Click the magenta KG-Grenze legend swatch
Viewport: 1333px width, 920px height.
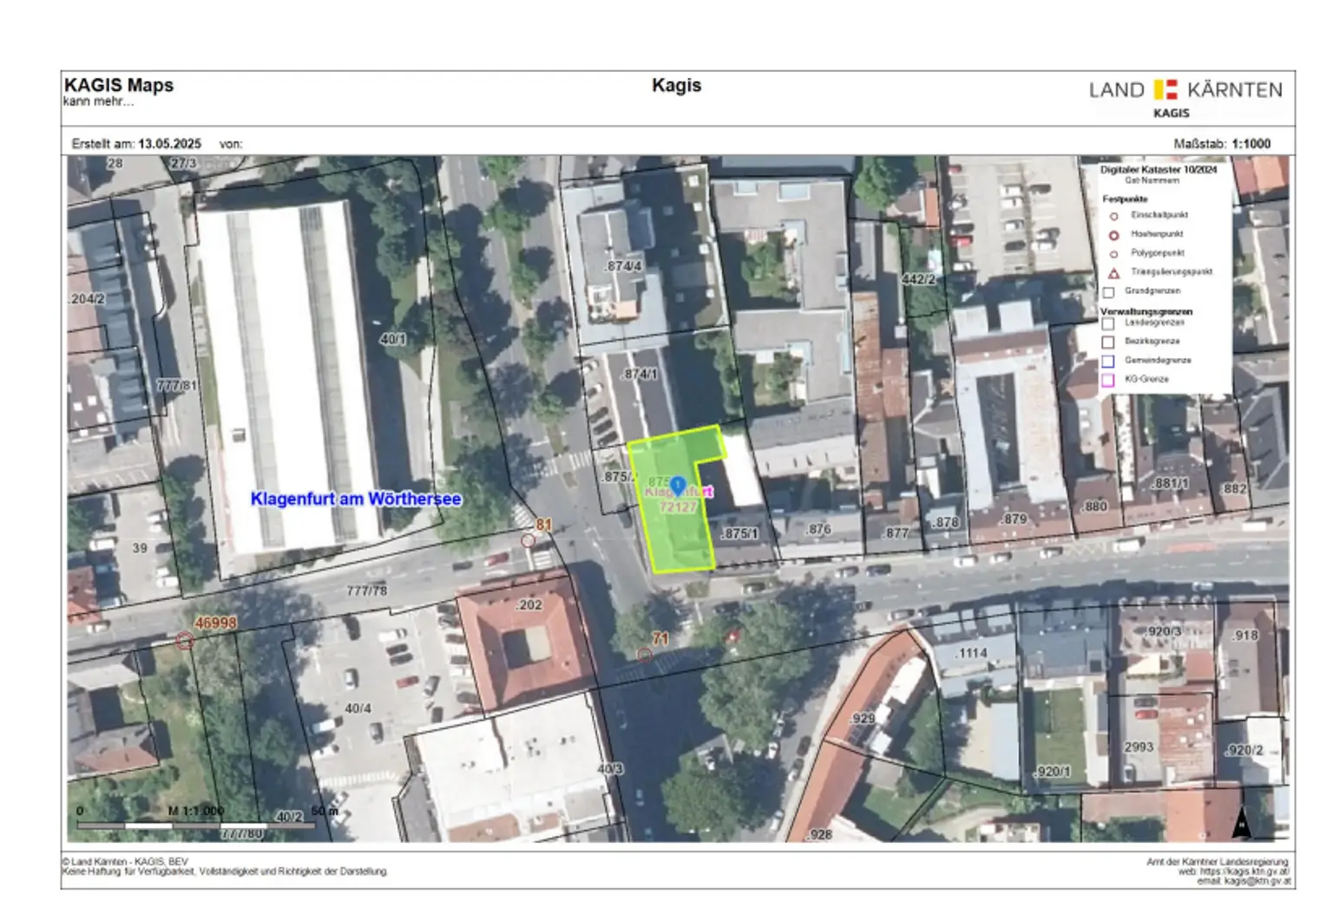coord(1108,380)
